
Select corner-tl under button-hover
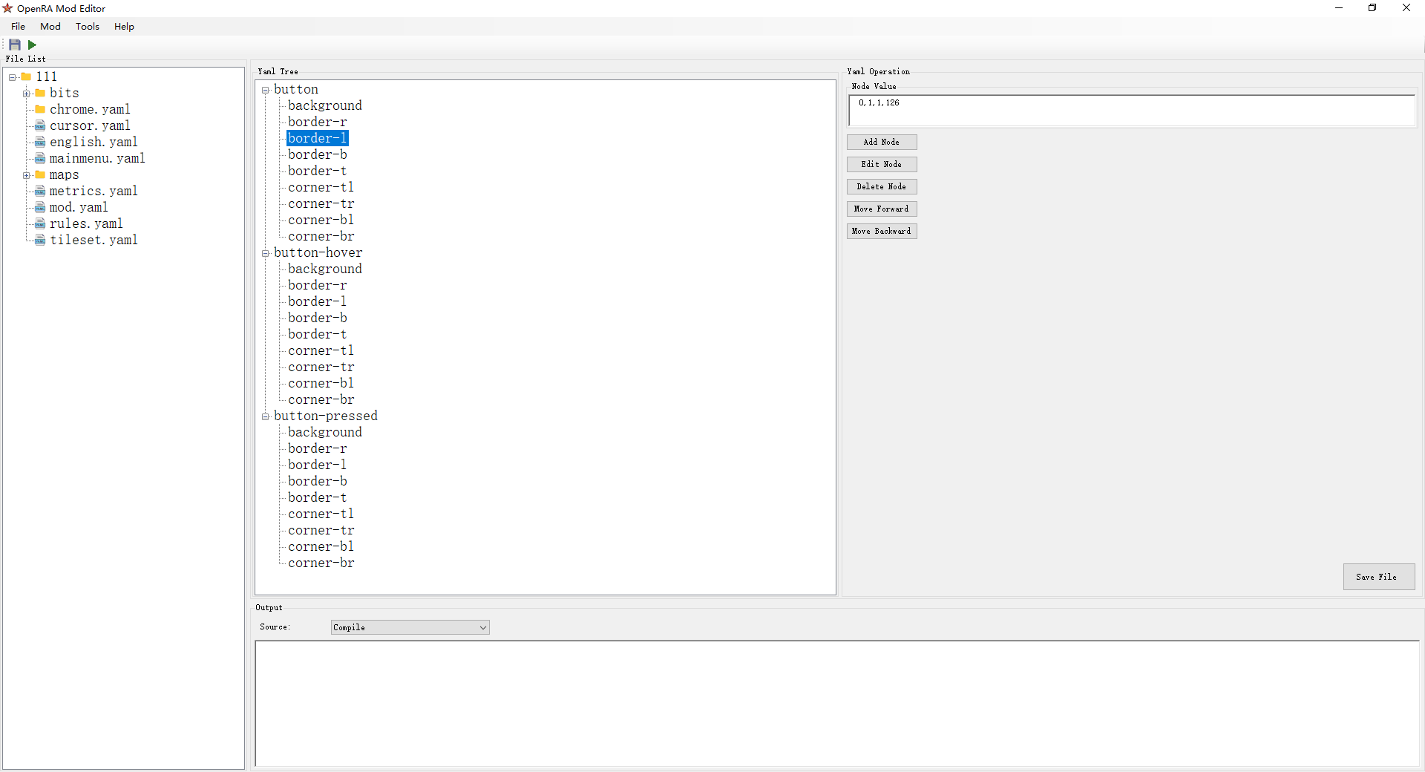tap(320, 350)
